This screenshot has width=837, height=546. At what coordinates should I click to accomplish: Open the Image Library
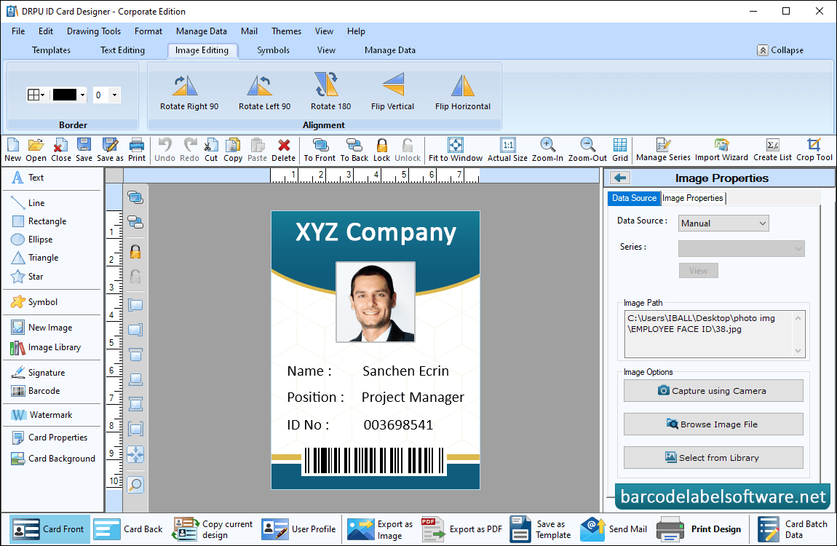(46, 347)
